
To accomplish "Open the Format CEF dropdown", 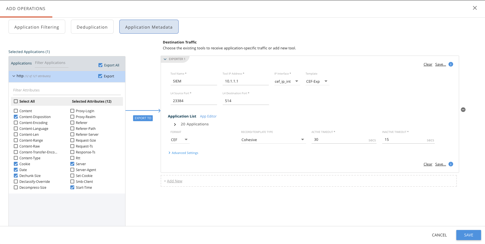I will [x=179, y=140].
